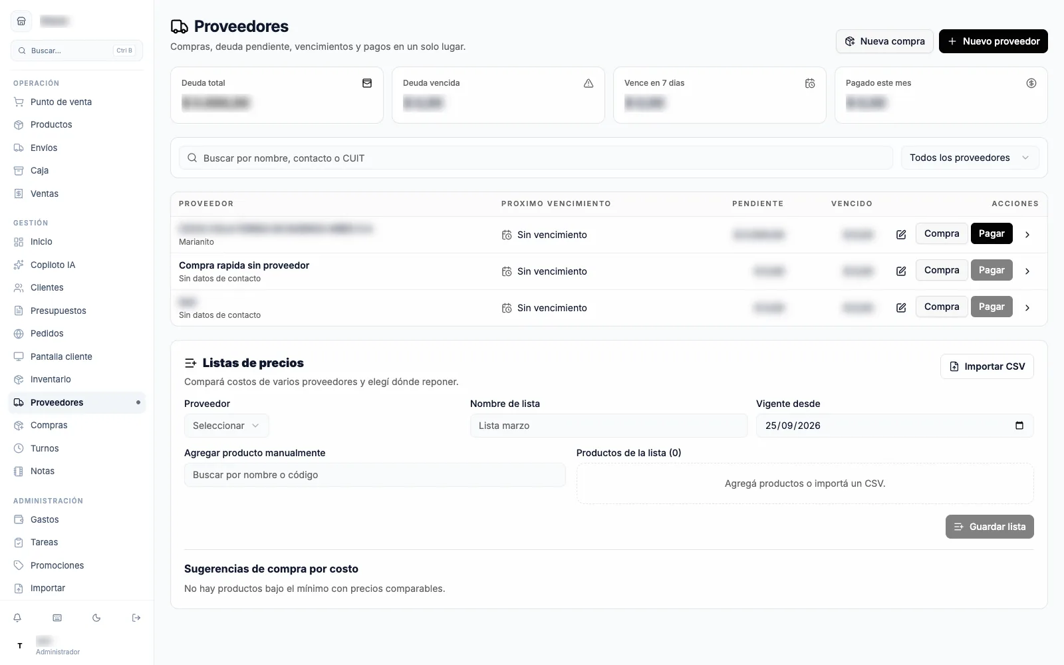The height and width of the screenshot is (665, 1064).
Task: Open Proveedor Seleccionar dropdown
Action: (226, 426)
